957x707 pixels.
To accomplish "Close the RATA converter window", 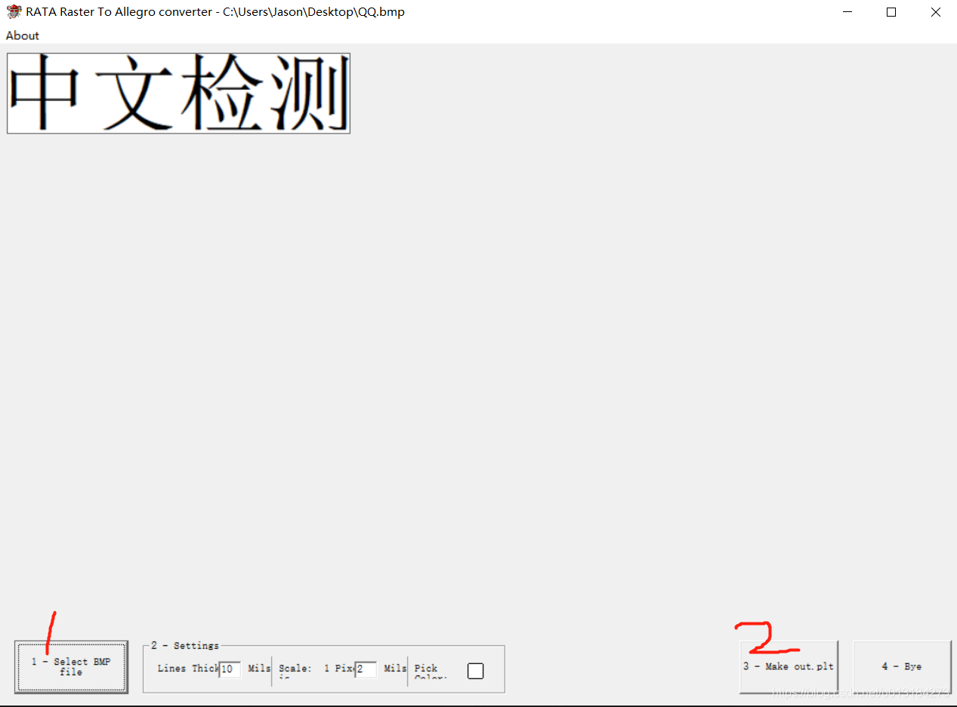I will pyautogui.click(x=935, y=12).
